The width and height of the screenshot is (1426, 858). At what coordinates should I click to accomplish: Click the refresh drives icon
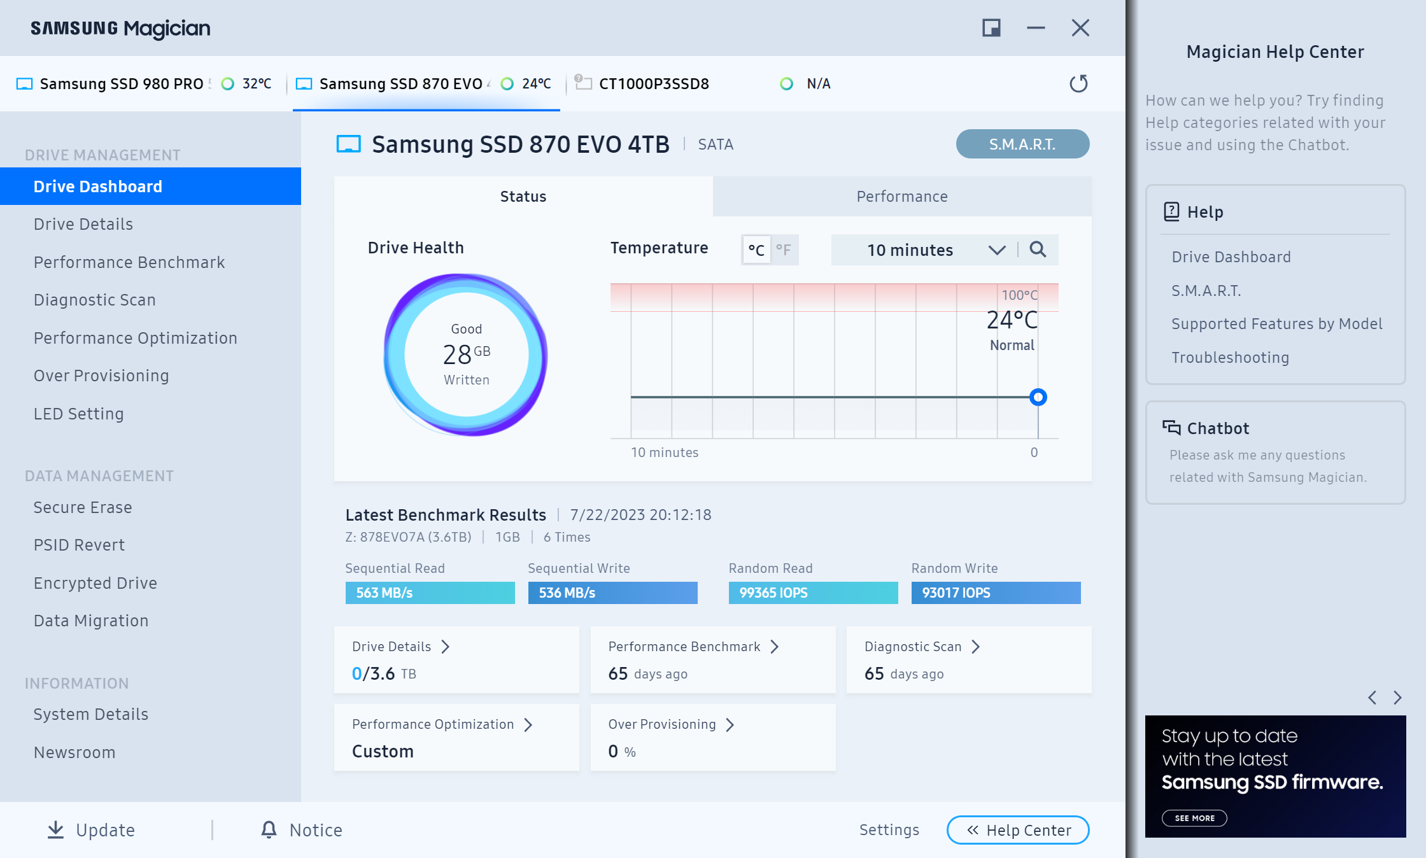(1078, 83)
